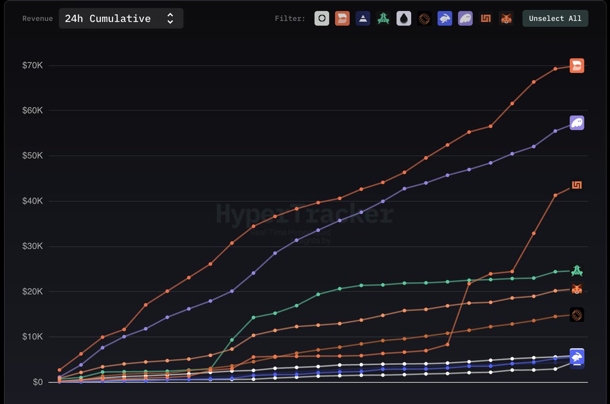Toggle the orange ring on black filter
This screenshot has height=404, width=610.
click(424, 19)
